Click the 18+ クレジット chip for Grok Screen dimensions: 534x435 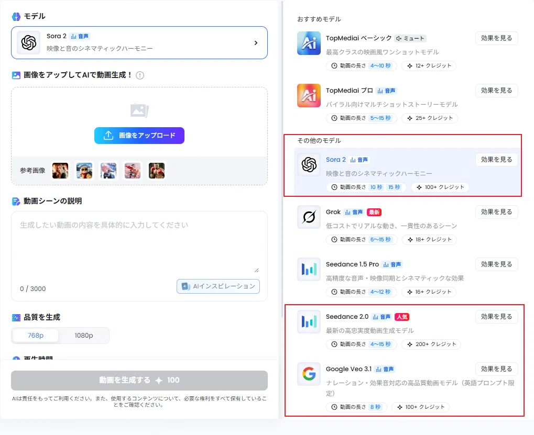(x=429, y=239)
